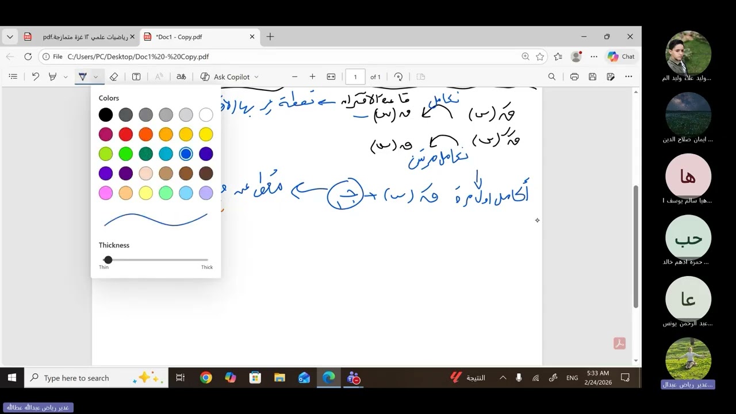This screenshot has height=414, width=736.
Task: Rotate the PDF page
Action: tap(398, 76)
